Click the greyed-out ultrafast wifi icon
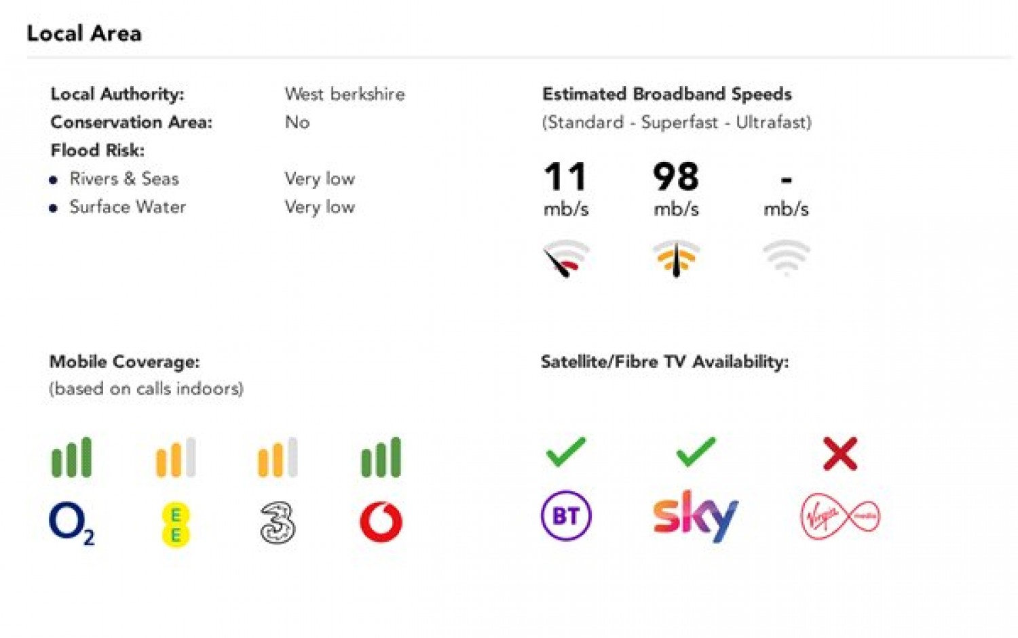 [x=786, y=257]
